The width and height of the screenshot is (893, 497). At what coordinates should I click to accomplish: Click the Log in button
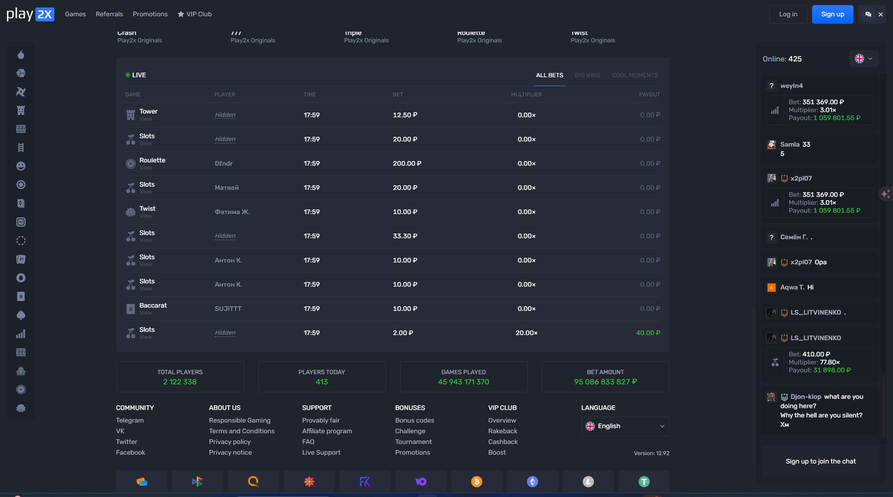pos(788,14)
